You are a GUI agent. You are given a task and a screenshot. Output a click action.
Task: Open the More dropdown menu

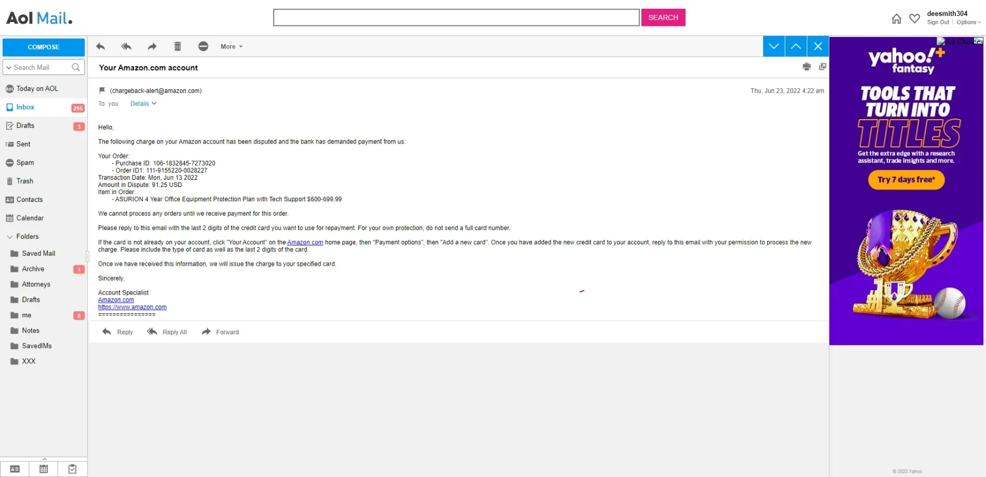pos(231,47)
